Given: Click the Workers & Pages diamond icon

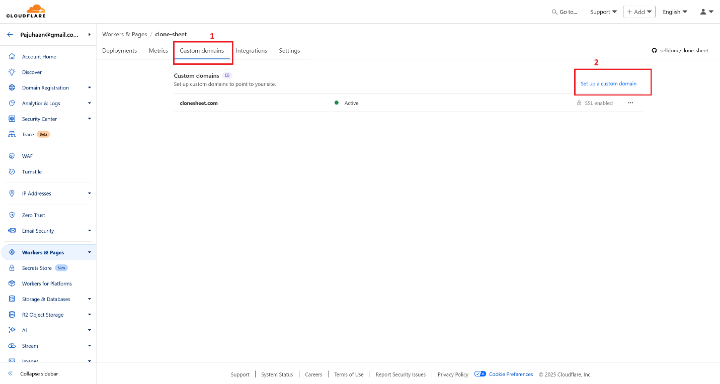Looking at the screenshot, I should (x=12, y=252).
